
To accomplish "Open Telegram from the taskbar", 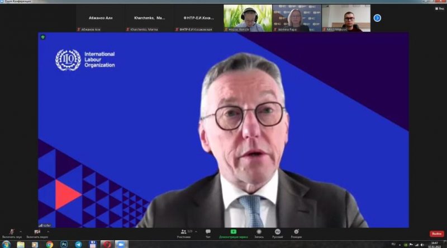I will point(78,244).
